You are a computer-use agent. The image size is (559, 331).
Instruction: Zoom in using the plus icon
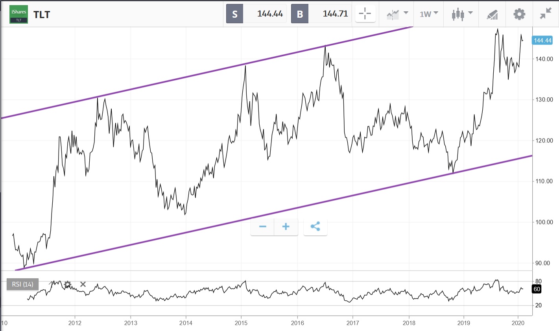tap(286, 227)
